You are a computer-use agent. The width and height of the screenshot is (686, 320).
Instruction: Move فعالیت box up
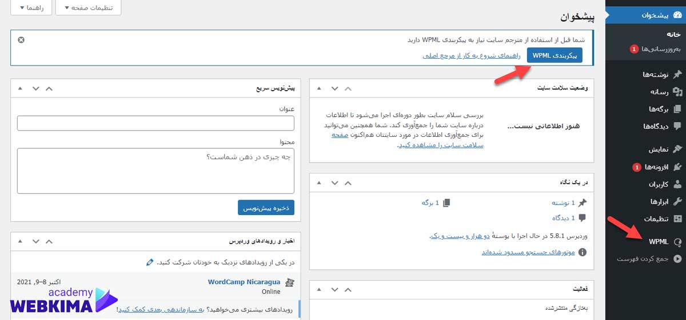pyautogui.click(x=348, y=289)
